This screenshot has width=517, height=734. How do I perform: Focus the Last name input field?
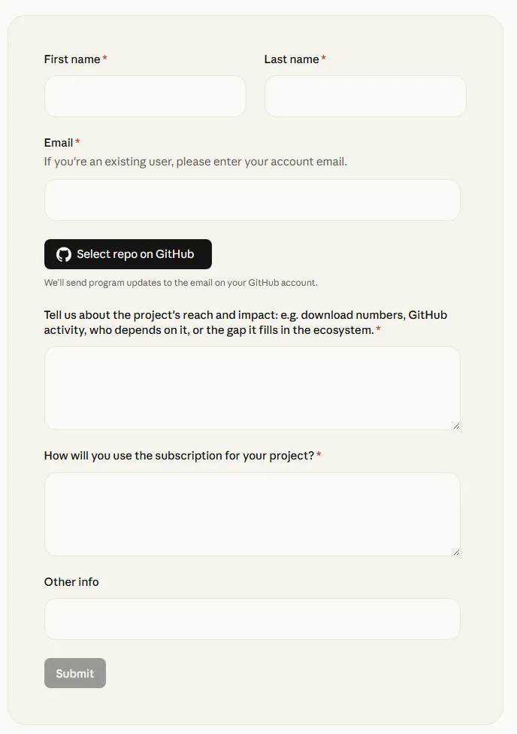365,96
